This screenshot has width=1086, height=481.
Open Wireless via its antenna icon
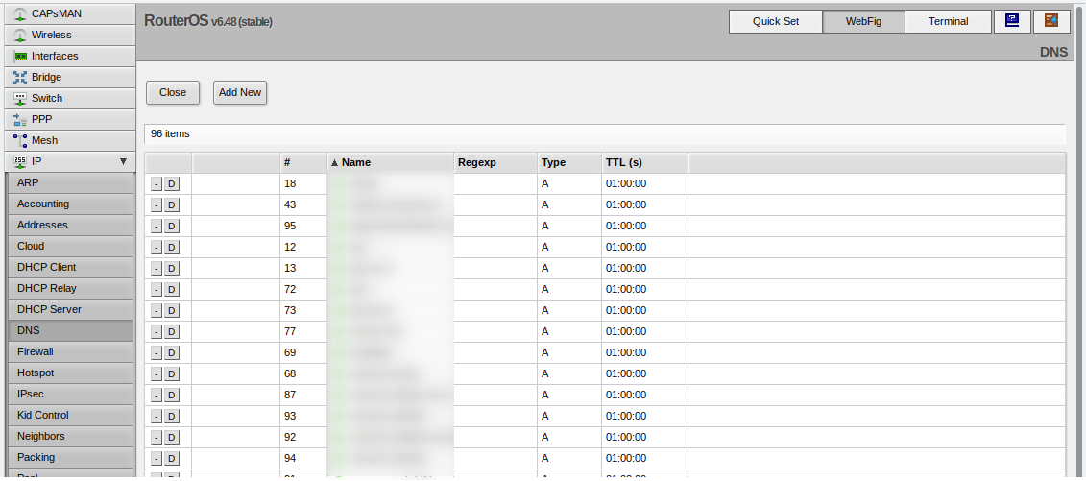[20, 35]
